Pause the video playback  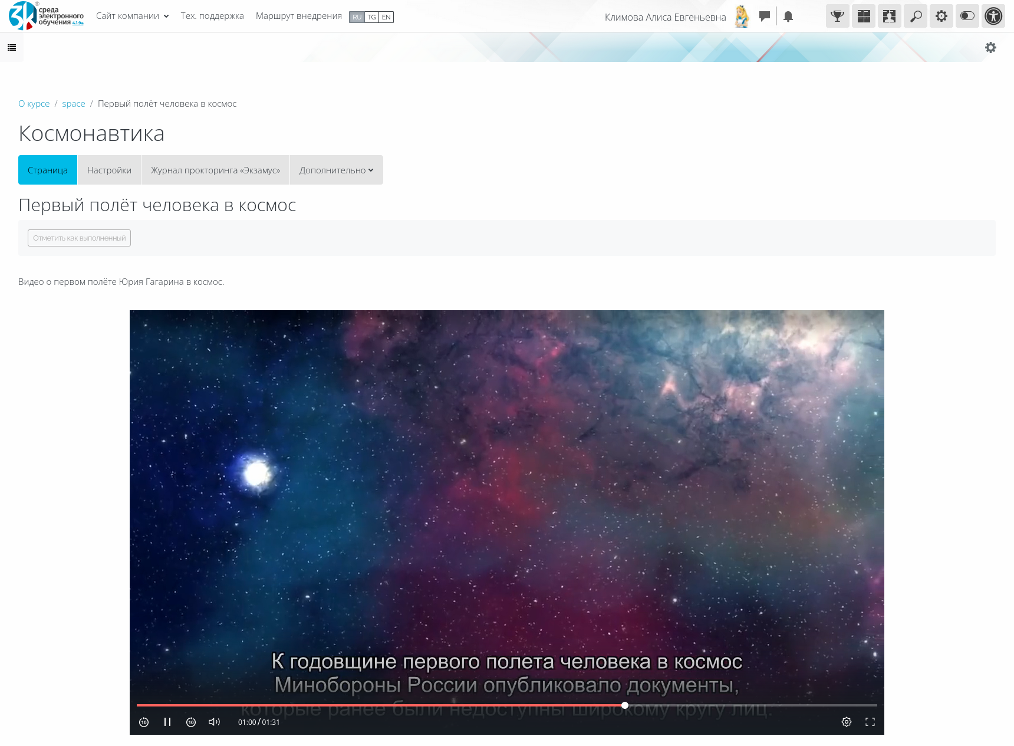167,722
